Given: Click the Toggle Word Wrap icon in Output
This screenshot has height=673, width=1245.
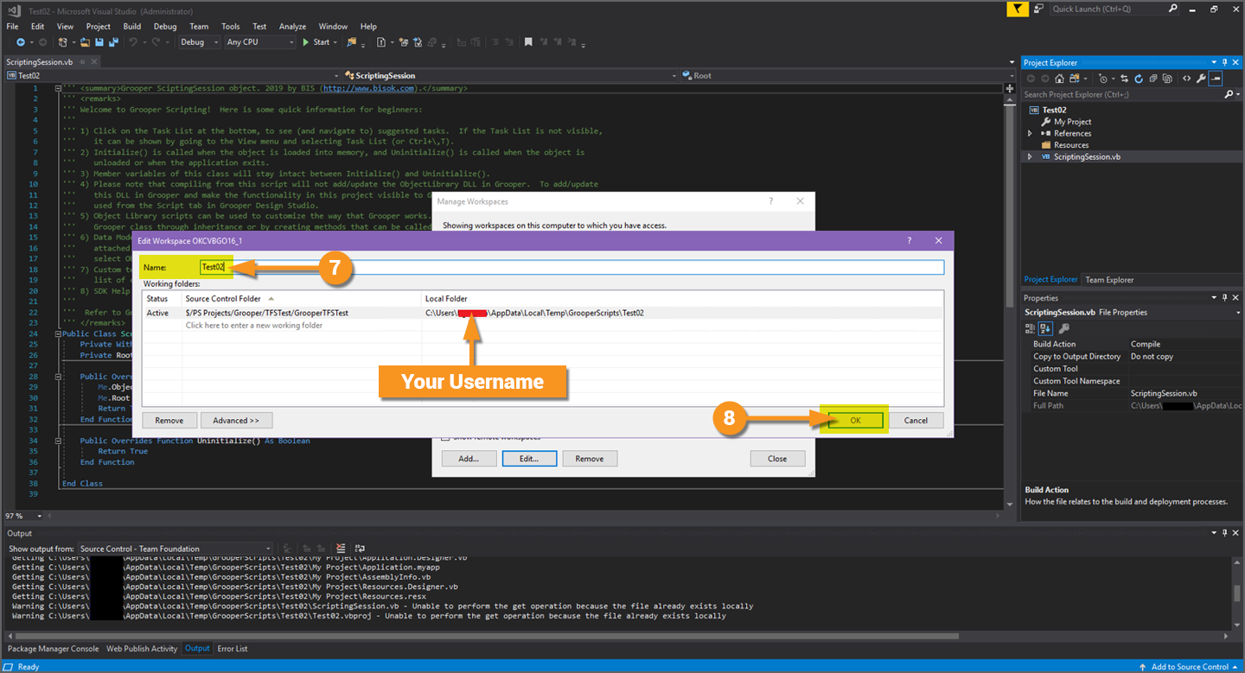Looking at the screenshot, I should (x=360, y=549).
